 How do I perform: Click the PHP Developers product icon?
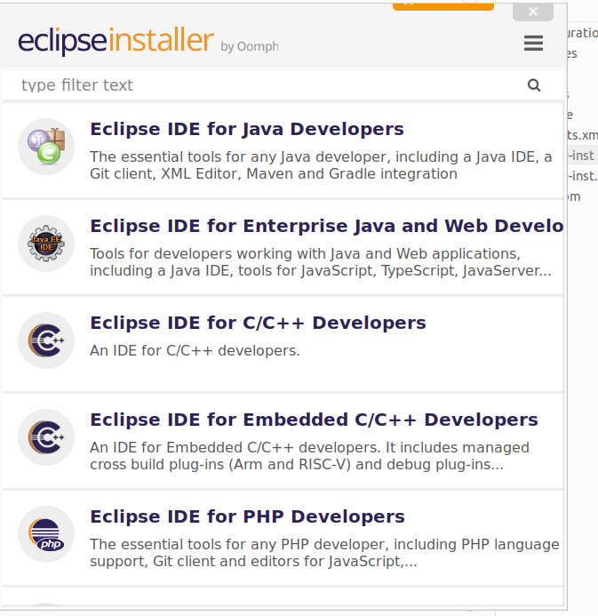[46, 534]
